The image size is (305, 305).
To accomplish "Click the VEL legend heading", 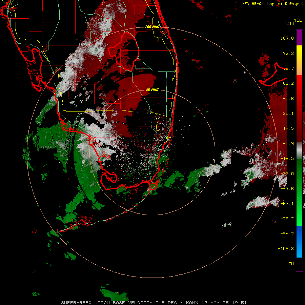I will [x=298, y=20].
